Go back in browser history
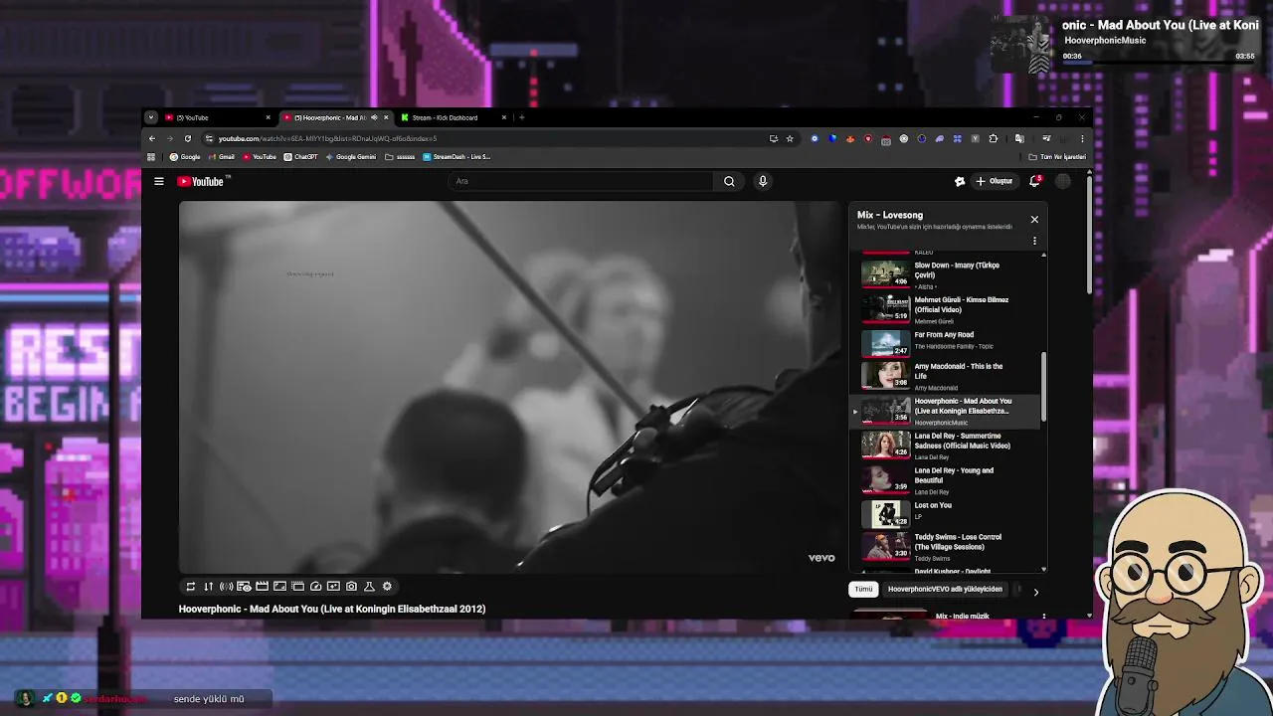This screenshot has width=1273, height=716. [x=152, y=138]
